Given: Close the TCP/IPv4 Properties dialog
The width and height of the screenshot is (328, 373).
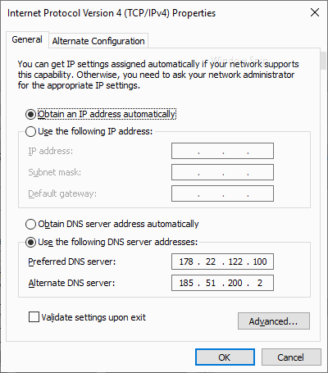Looking at the screenshot, I should (315, 12).
